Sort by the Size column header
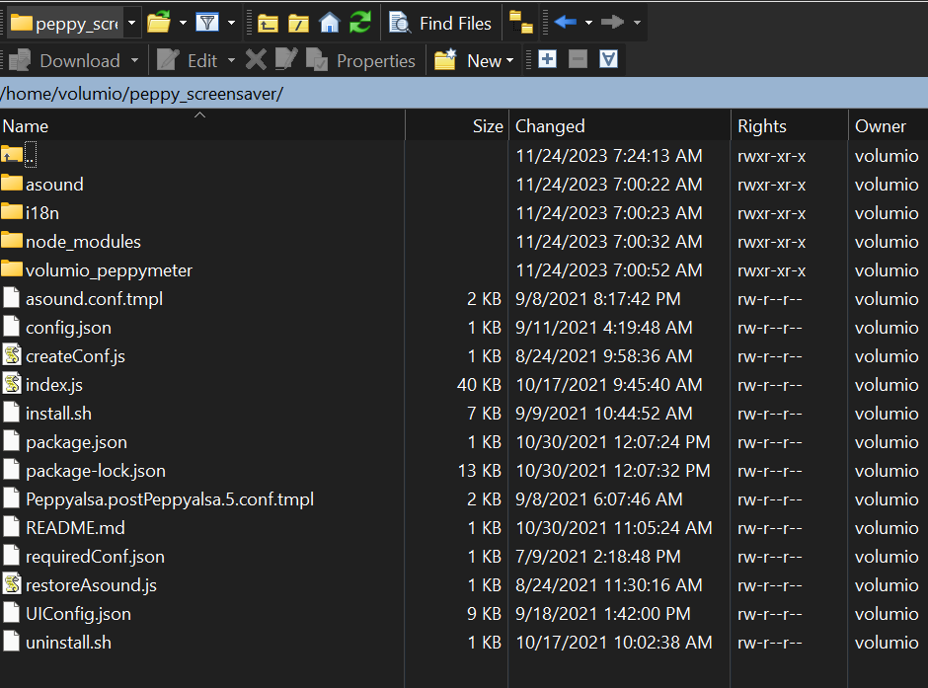 point(457,125)
